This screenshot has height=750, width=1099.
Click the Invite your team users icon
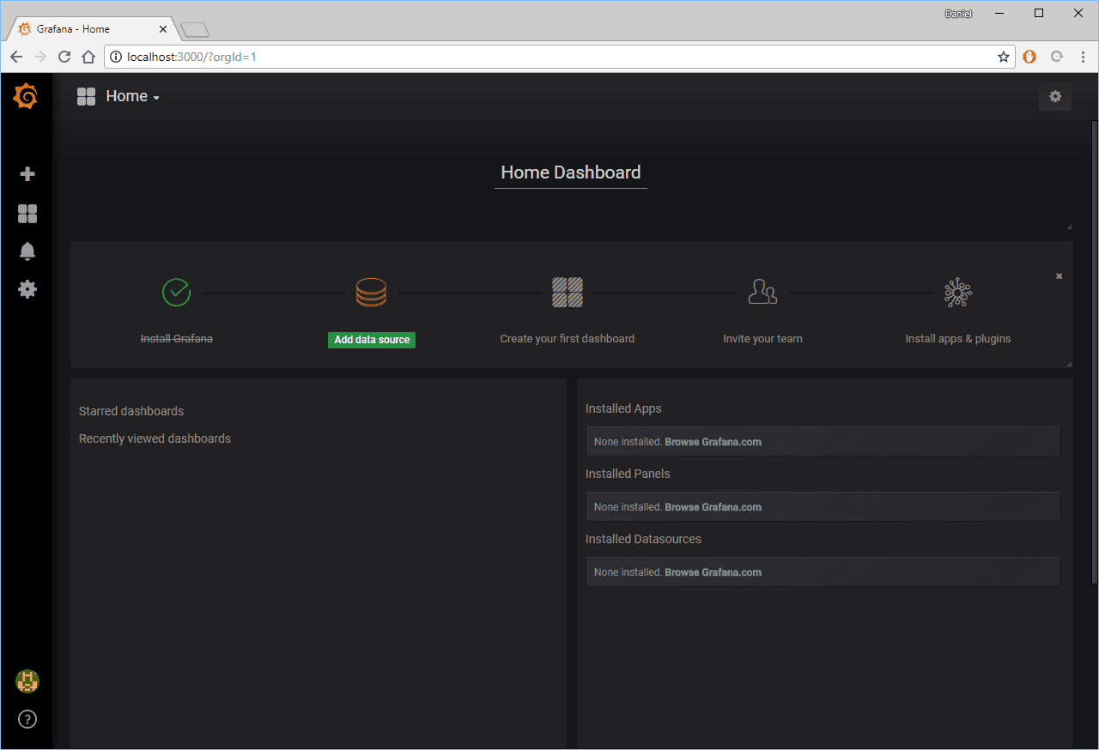762,292
